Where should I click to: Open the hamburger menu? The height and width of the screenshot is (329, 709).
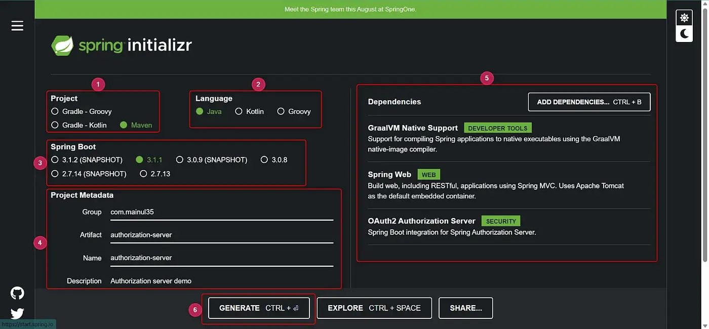17,26
